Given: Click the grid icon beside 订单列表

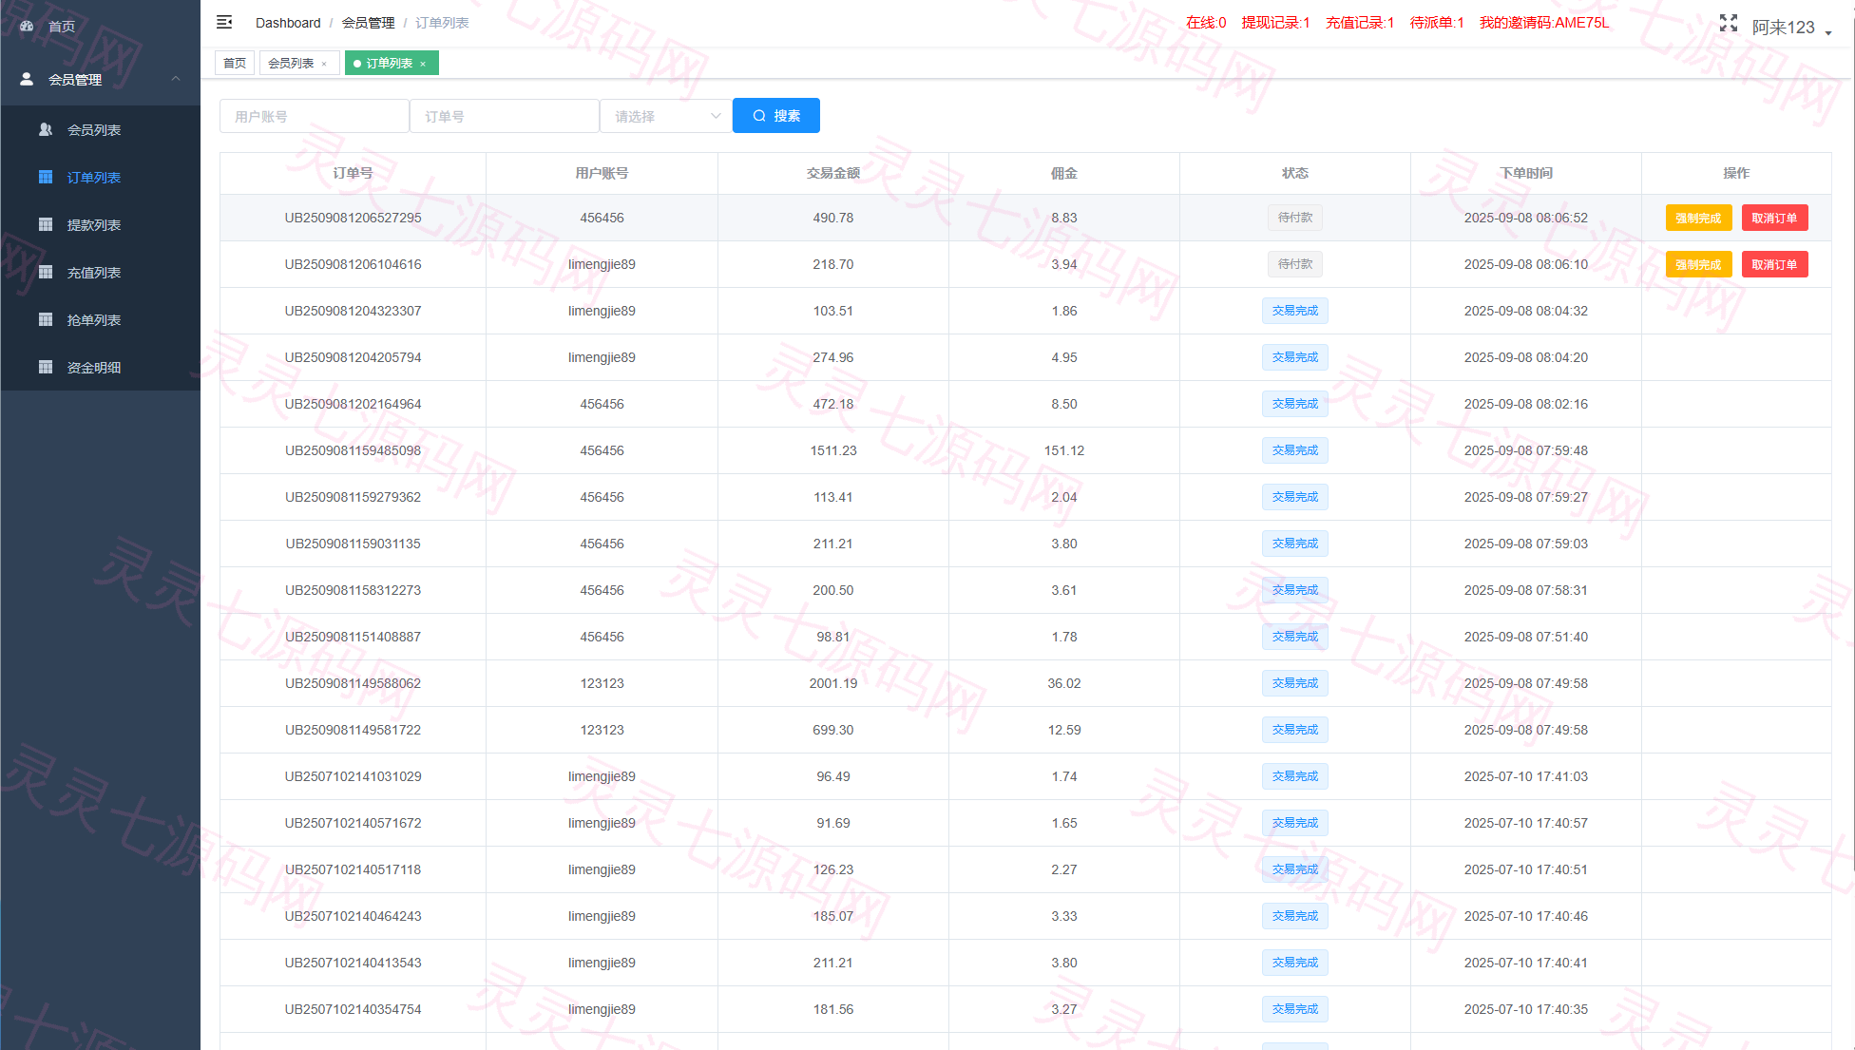Looking at the screenshot, I should coord(46,177).
